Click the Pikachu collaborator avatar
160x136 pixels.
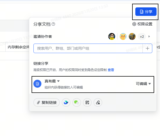click(x=123, y=36)
